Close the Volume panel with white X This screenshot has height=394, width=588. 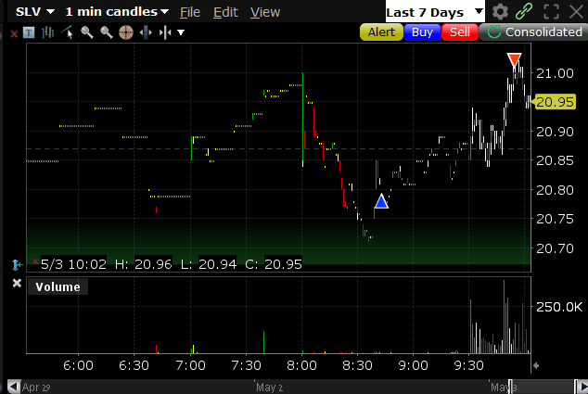tap(17, 283)
